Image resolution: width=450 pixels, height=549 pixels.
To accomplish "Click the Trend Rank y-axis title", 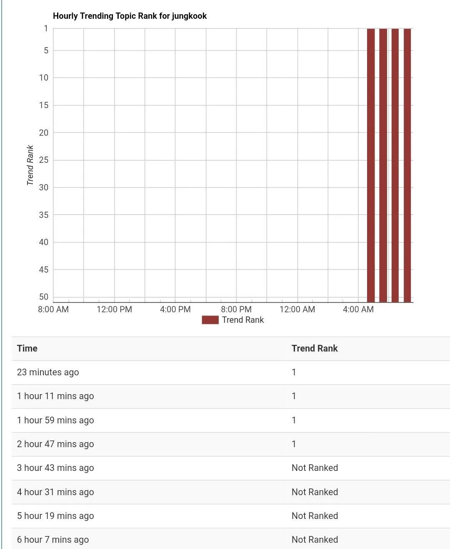I will point(30,165).
